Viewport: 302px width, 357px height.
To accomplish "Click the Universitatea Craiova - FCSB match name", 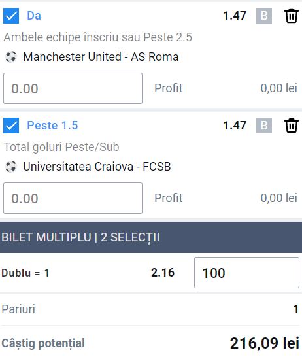I will point(97,167).
